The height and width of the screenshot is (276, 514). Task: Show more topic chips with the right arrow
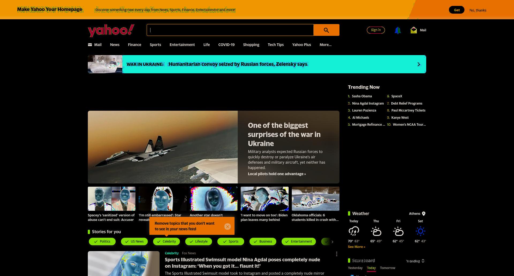(x=332, y=242)
